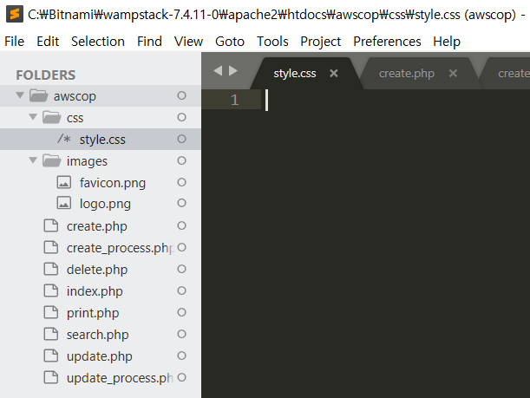Click the status circle next to index.php
The height and width of the screenshot is (398, 530).
click(181, 290)
